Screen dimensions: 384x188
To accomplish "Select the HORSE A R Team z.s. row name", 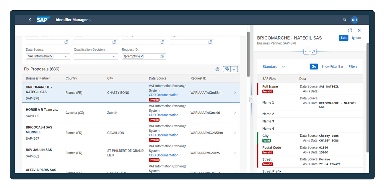I will (x=42, y=110).
